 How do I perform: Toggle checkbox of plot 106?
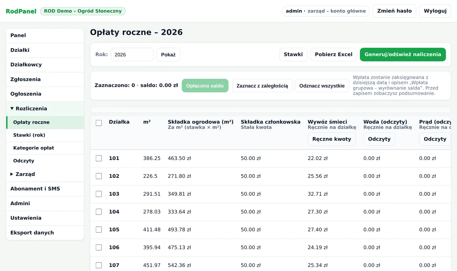99,247
